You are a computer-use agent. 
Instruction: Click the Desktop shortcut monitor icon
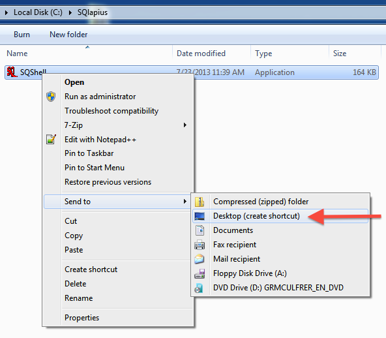click(x=200, y=216)
